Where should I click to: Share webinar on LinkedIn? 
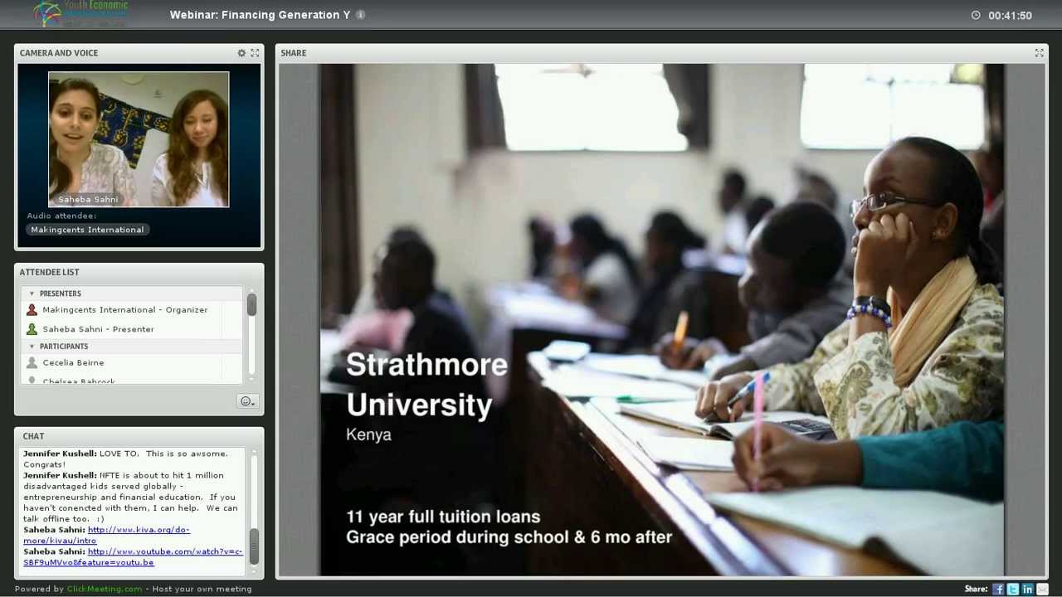(x=1027, y=589)
